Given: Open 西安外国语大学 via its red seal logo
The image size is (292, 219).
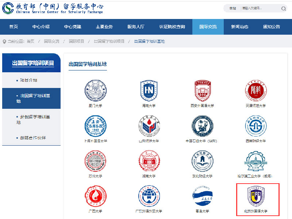Looking at the screenshot, I should pos(202,91).
